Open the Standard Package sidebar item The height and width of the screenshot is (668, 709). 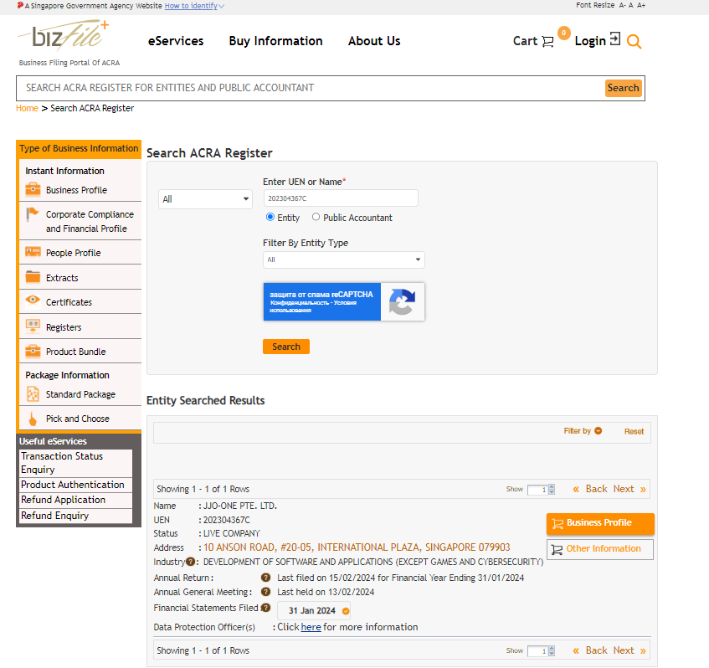coord(80,394)
